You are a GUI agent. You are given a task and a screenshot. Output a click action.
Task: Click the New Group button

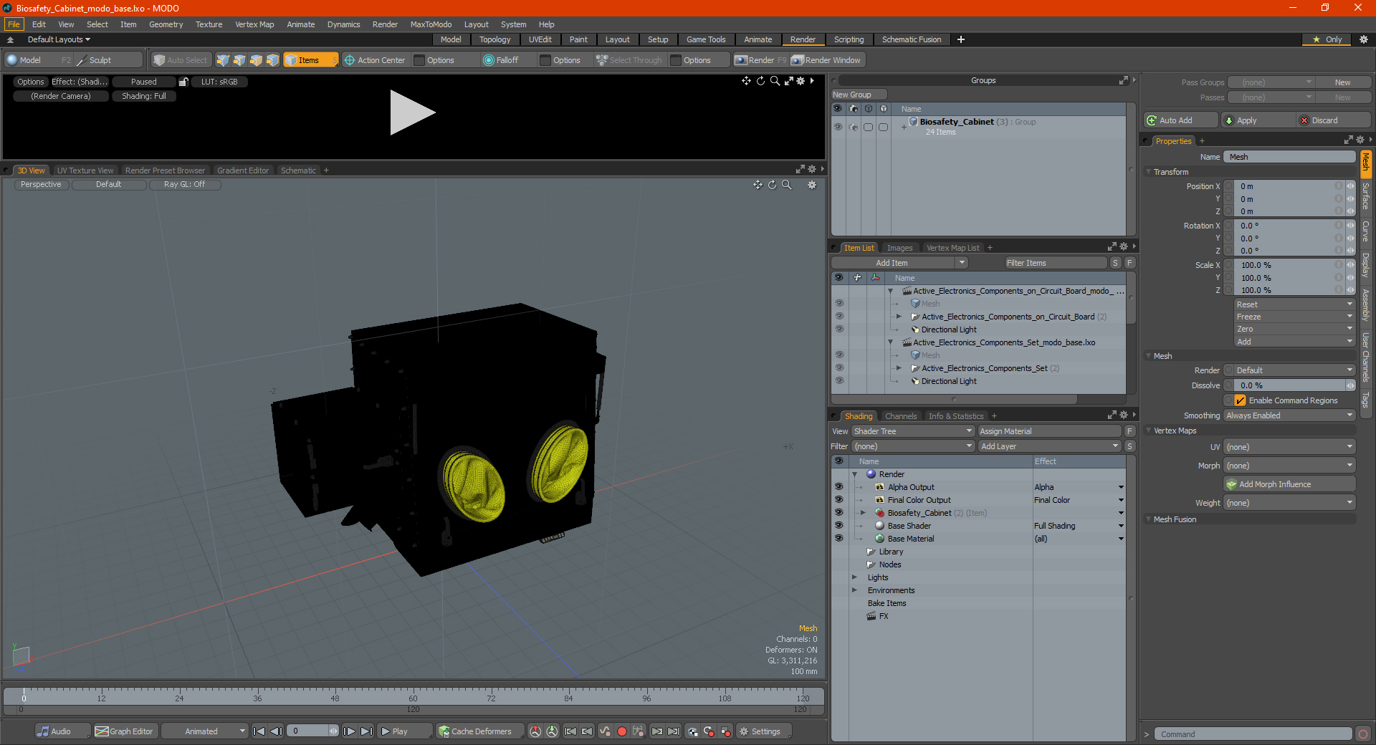859,95
